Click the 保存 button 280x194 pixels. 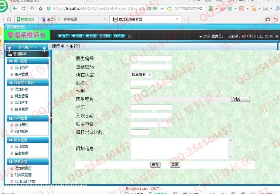coord(155,165)
